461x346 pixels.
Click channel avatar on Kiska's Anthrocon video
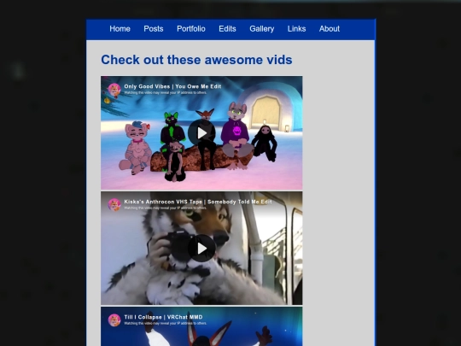tap(114, 205)
